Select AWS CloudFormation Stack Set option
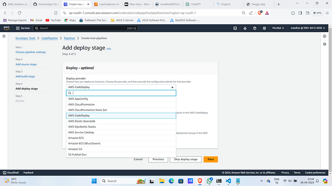This screenshot has width=332, height=186. [x=121, y=110]
